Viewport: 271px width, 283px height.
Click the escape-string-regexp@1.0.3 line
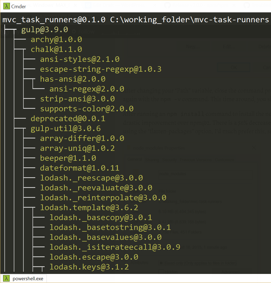(101, 69)
